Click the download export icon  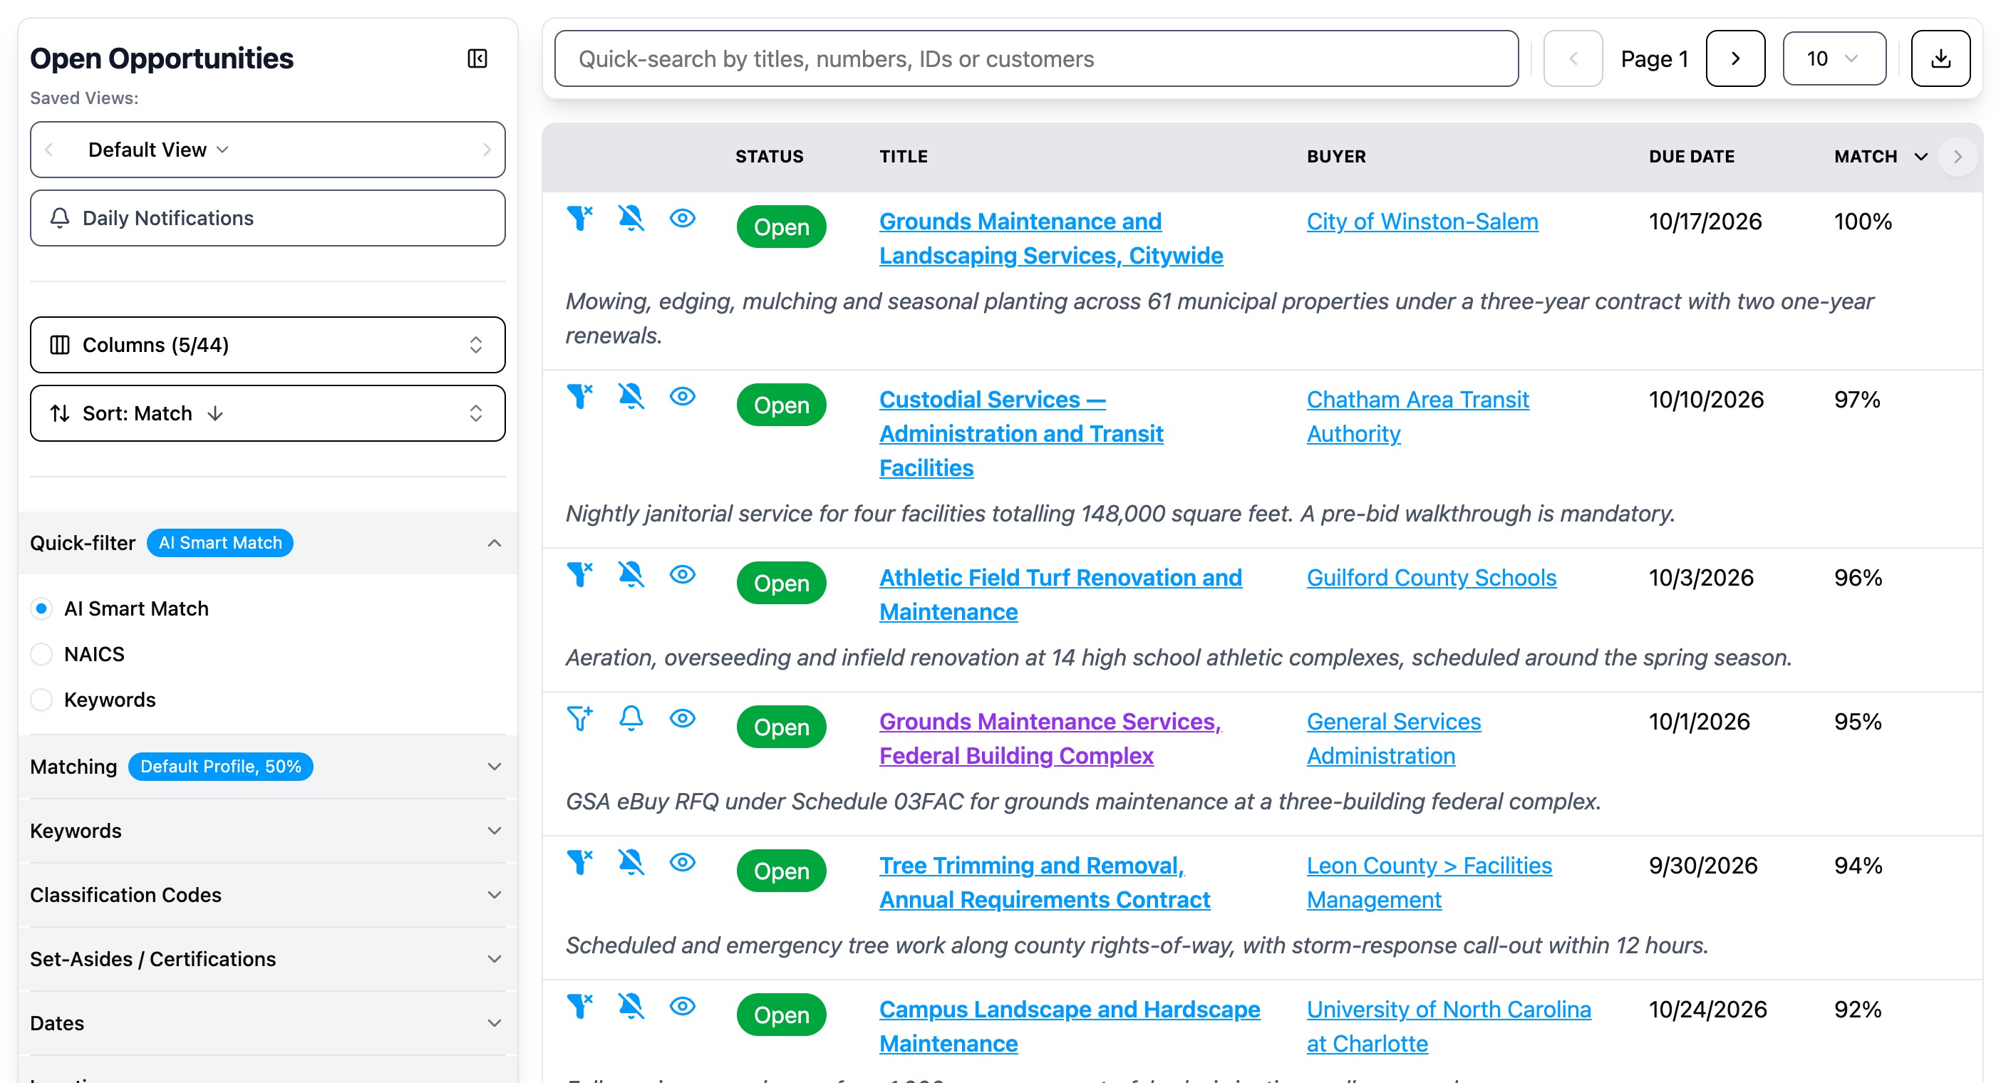pyautogui.click(x=1940, y=58)
